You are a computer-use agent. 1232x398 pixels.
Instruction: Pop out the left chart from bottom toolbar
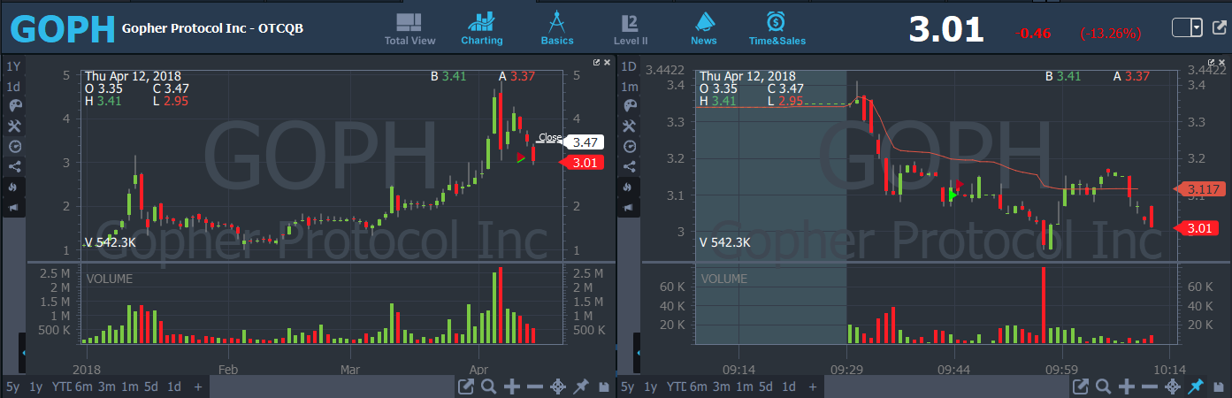click(466, 387)
